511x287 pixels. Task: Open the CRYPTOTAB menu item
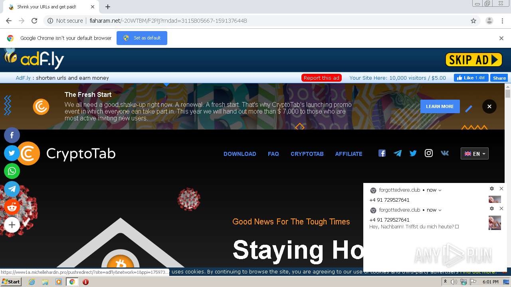[x=307, y=154]
